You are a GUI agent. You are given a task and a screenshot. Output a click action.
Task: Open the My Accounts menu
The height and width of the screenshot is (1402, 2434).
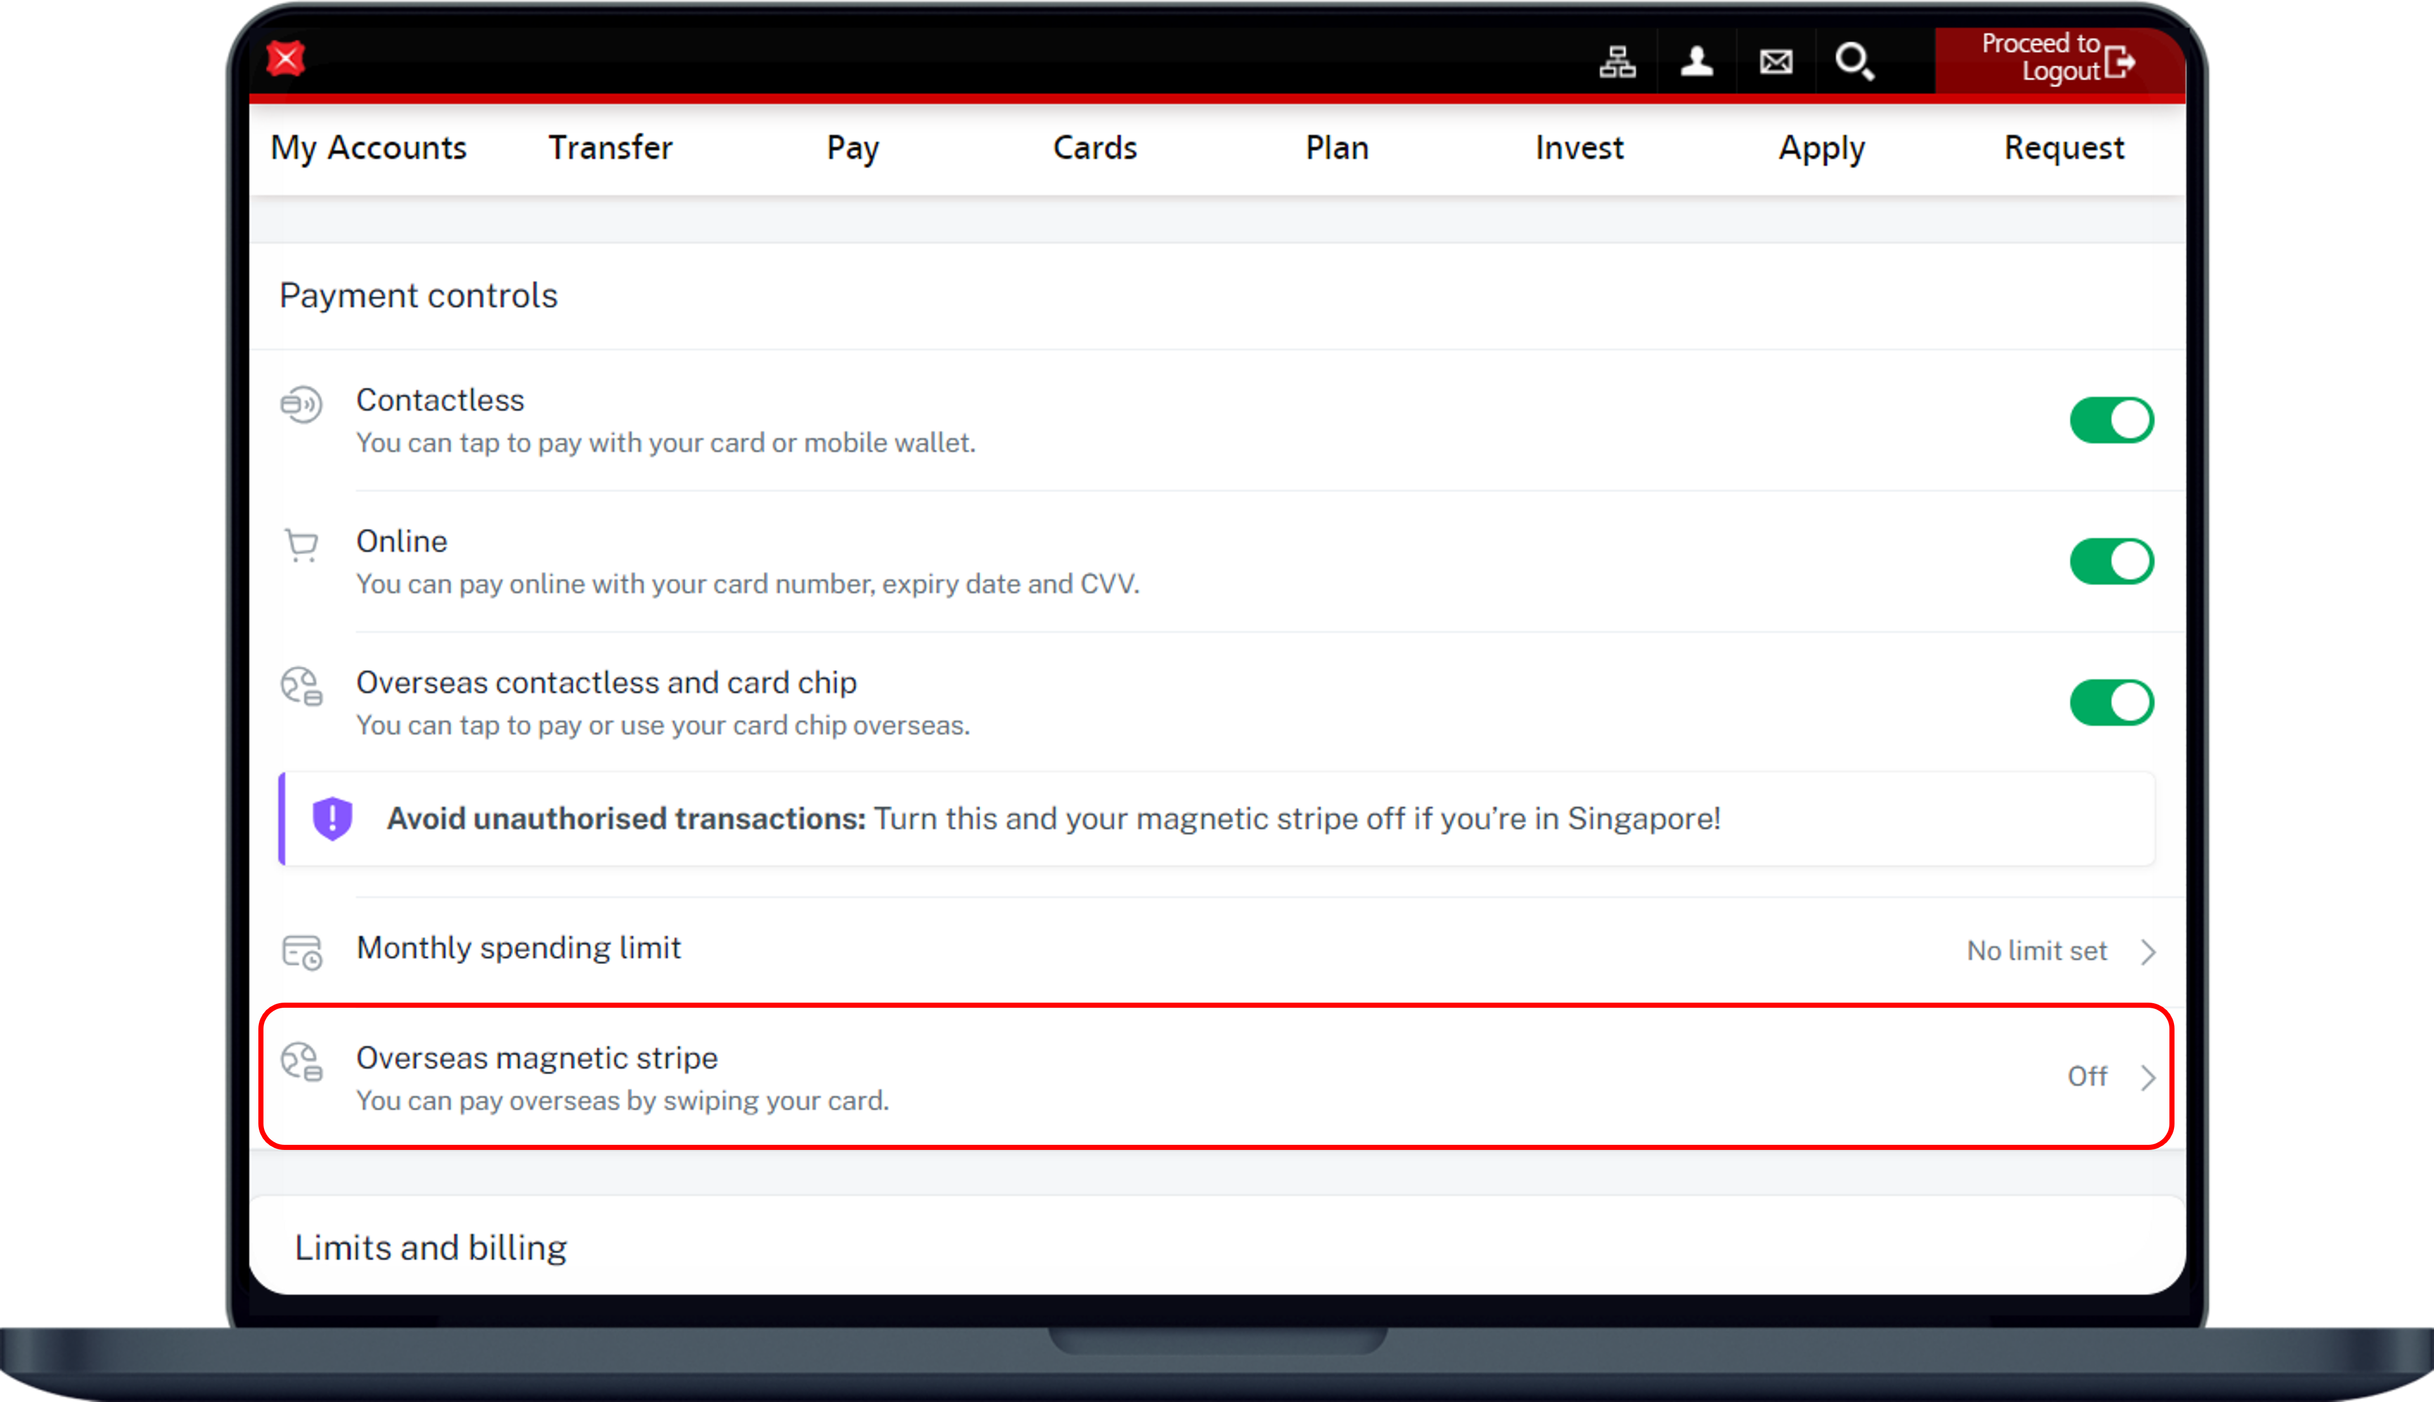tap(369, 147)
